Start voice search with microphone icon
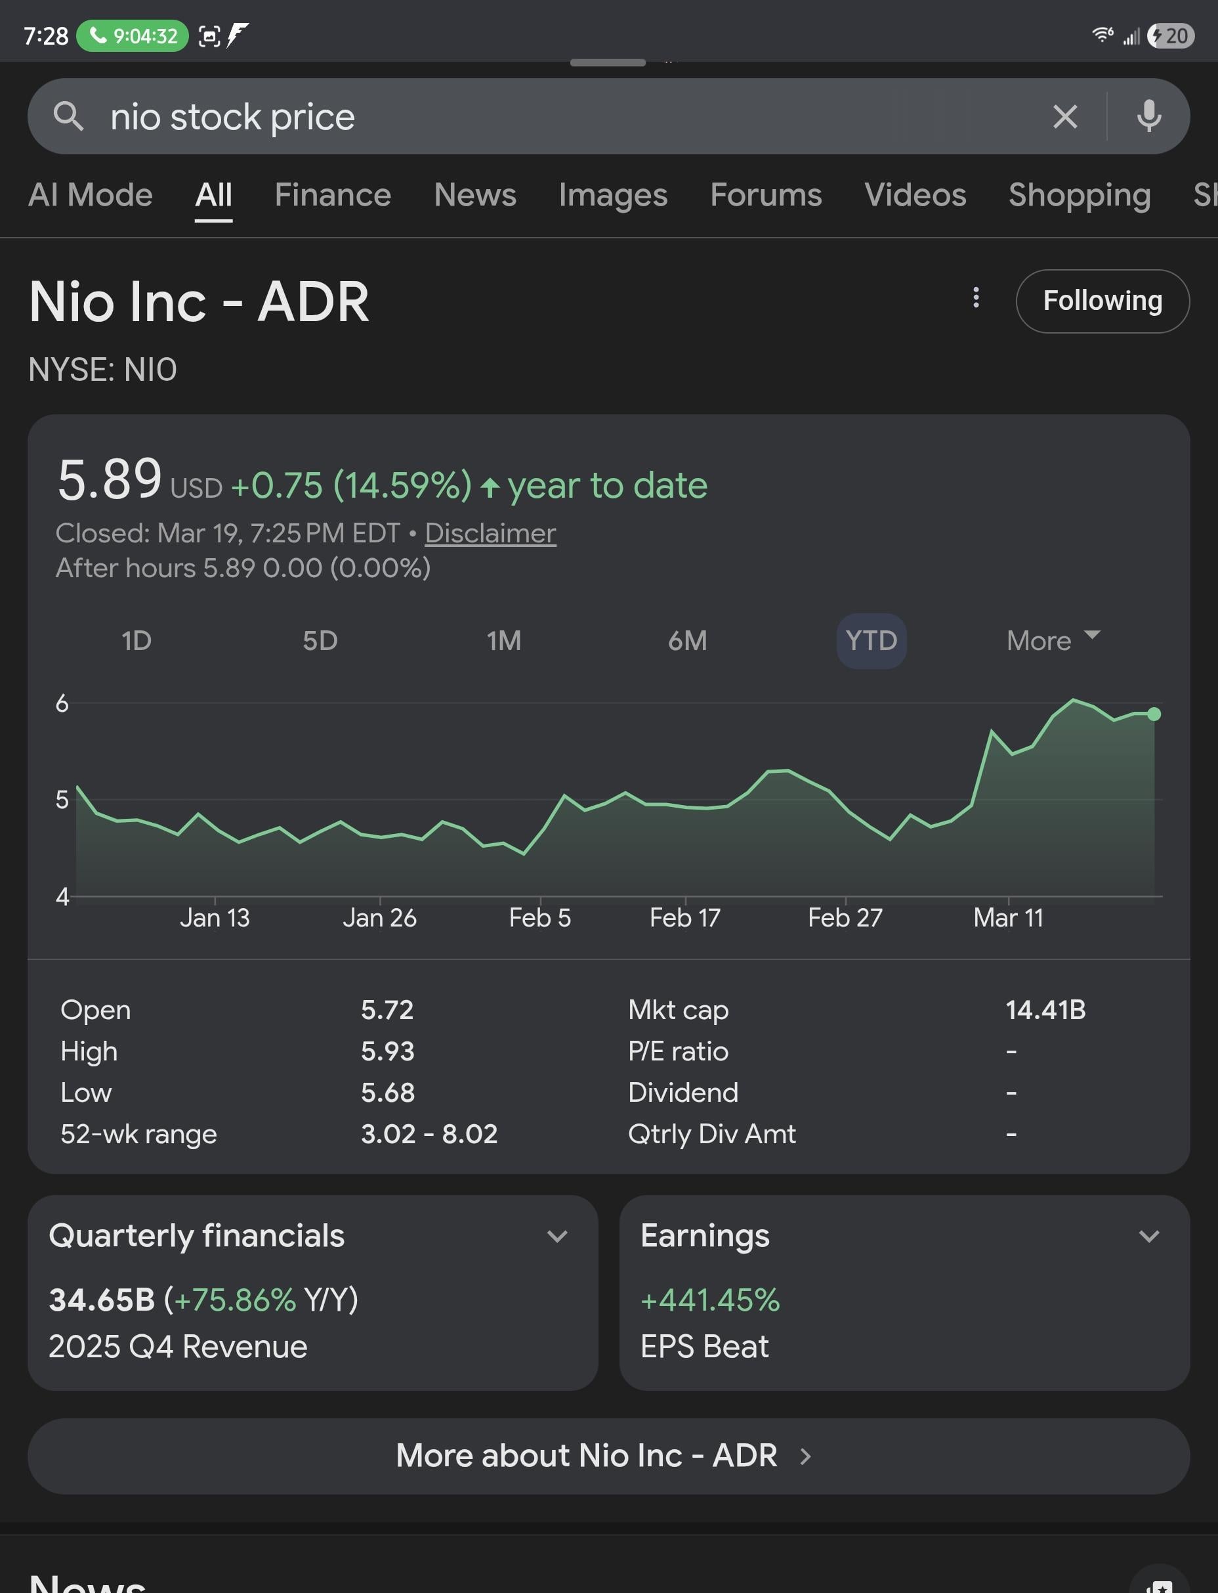The image size is (1218, 1593). click(x=1148, y=116)
